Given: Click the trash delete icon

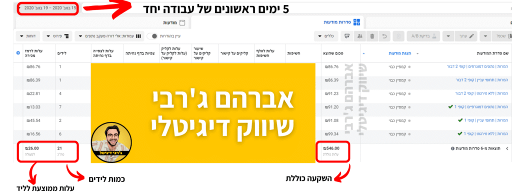Looking at the screenshot, I should pos(372,36).
